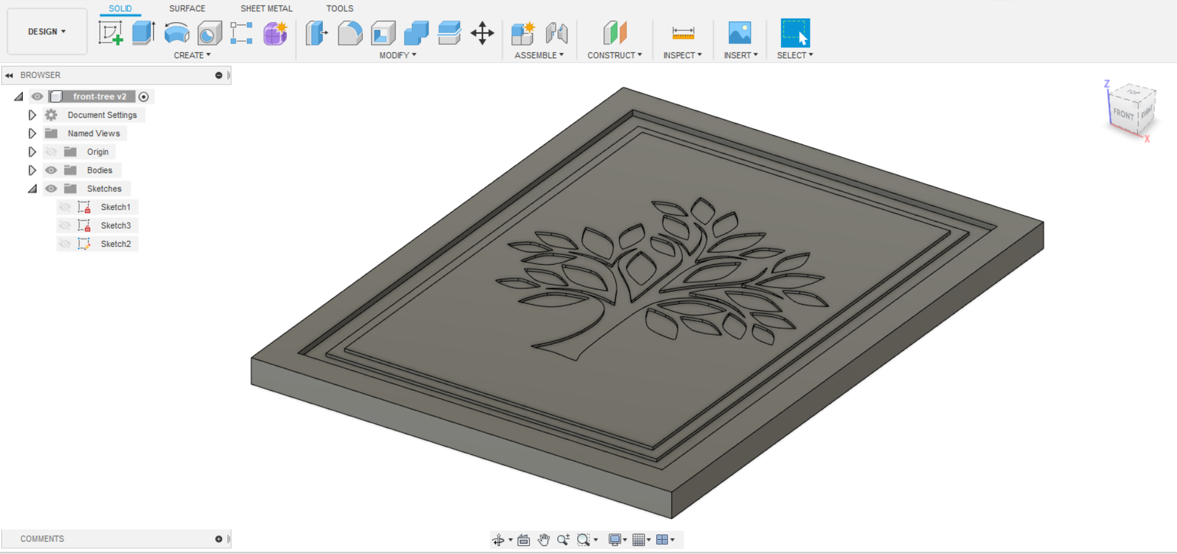
Task: Switch to the SURFACE tab
Action: [187, 9]
